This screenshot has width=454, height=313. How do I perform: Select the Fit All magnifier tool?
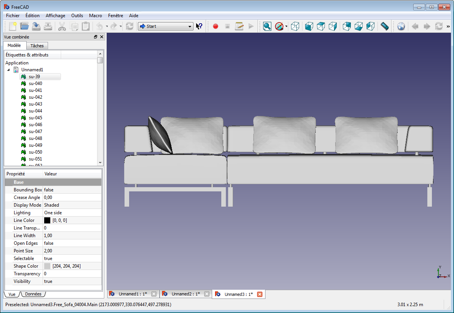(267, 26)
